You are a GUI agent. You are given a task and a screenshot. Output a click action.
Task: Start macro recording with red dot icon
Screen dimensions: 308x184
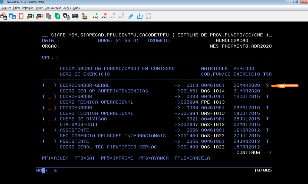104,16
